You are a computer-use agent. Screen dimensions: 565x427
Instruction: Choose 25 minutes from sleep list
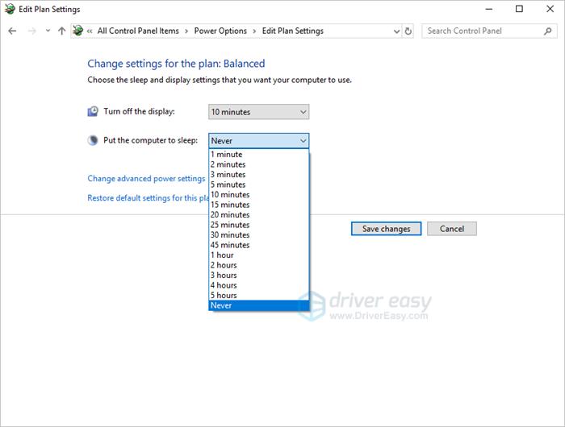pos(259,225)
